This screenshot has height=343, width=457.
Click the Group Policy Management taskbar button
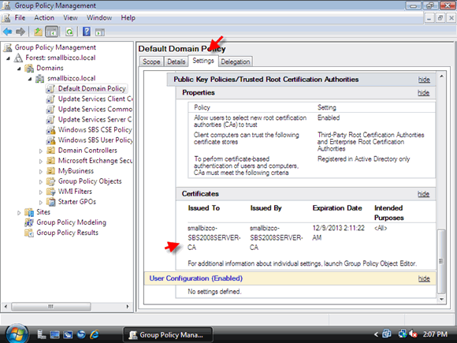click(168, 334)
